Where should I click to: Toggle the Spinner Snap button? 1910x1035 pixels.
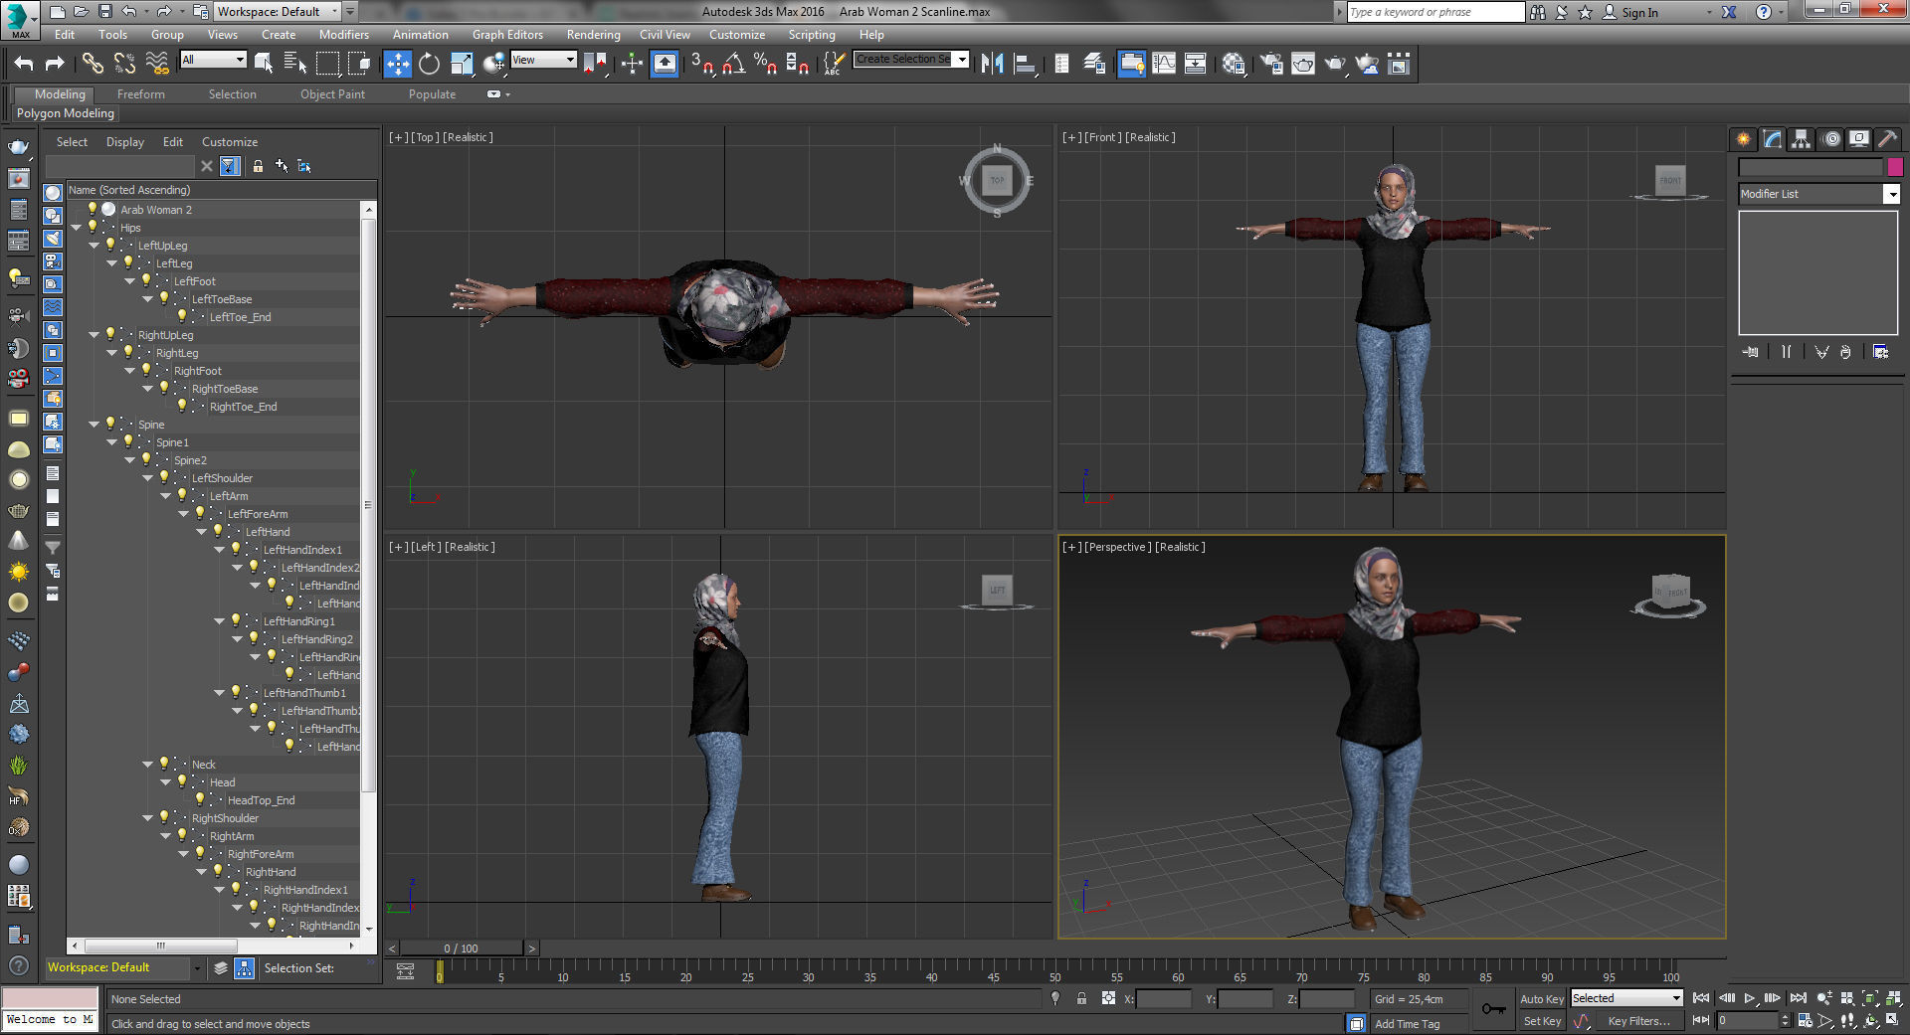pos(798,64)
